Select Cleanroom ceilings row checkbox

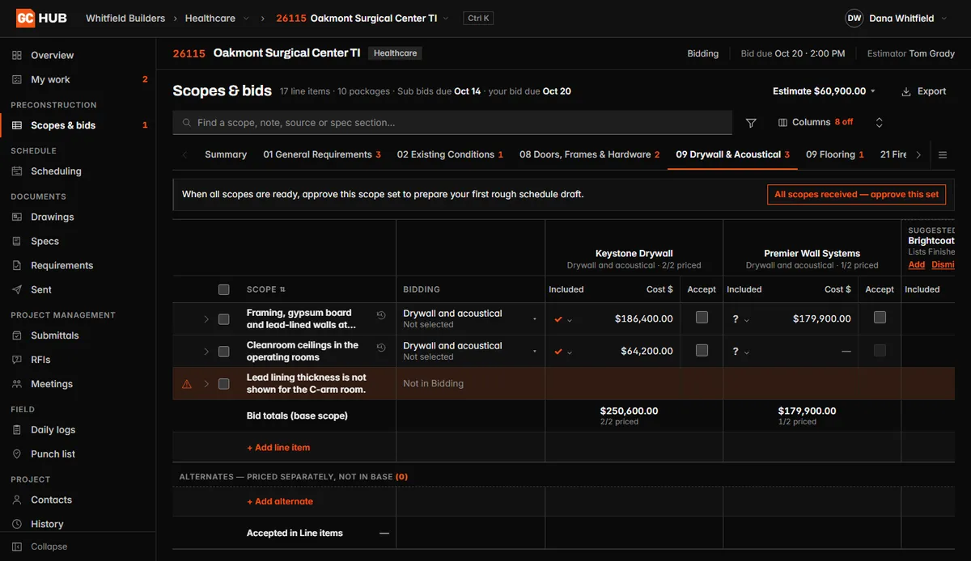click(224, 352)
